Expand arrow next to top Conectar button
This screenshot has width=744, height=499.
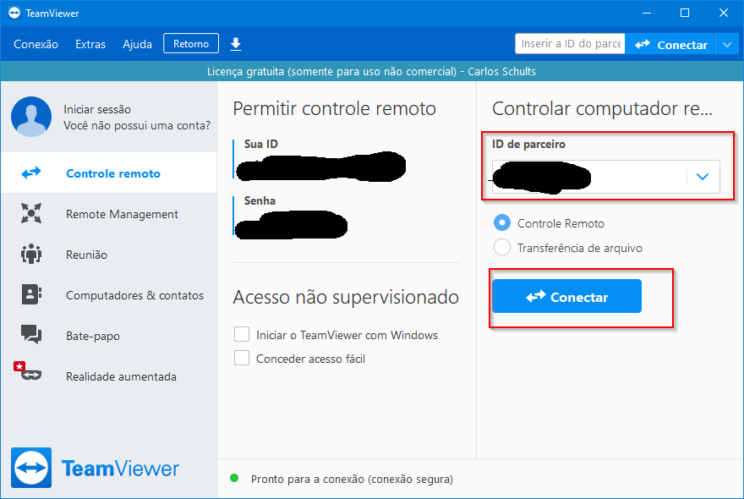tap(728, 44)
